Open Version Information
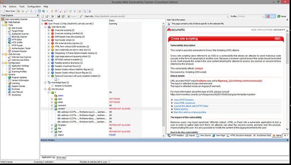 coord(20,80)
